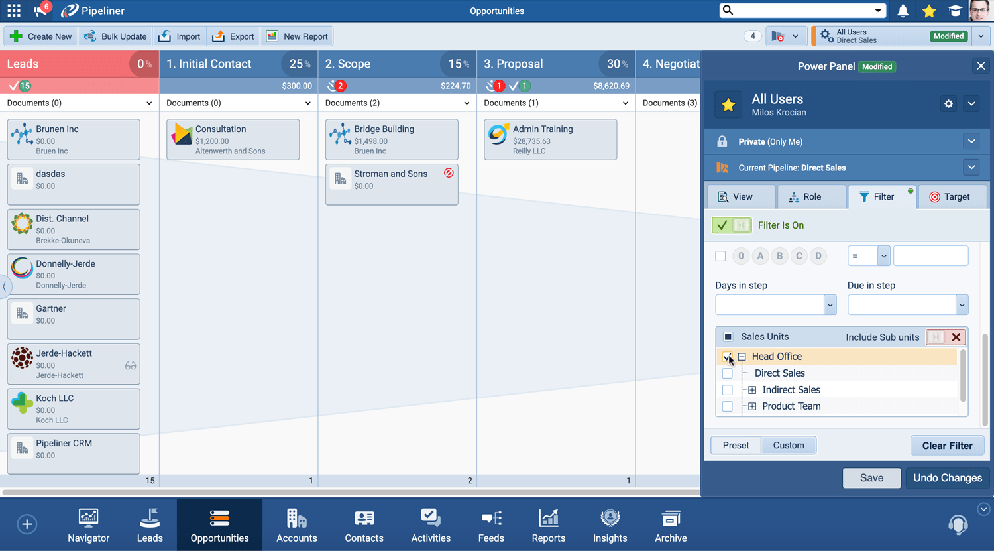Switch to the Target tab
Image resolution: width=994 pixels, height=551 pixels.
pyautogui.click(x=950, y=197)
